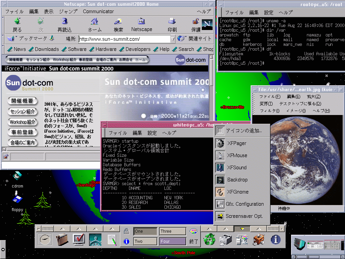Click the large blue info icon on the panel

tap(276, 239)
